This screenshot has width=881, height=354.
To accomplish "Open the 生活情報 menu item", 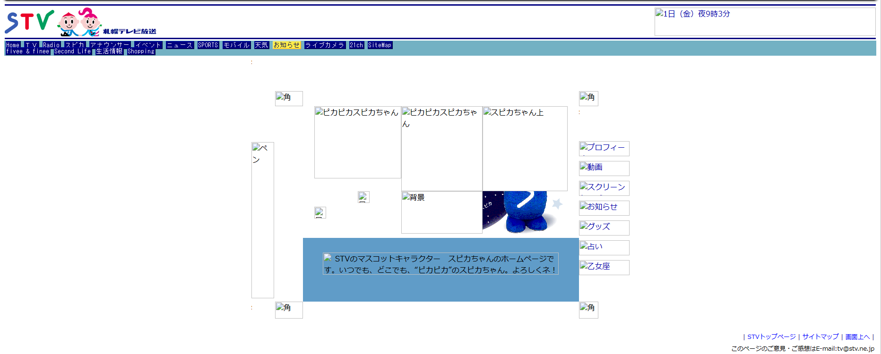I will click(x=109, y=51).
